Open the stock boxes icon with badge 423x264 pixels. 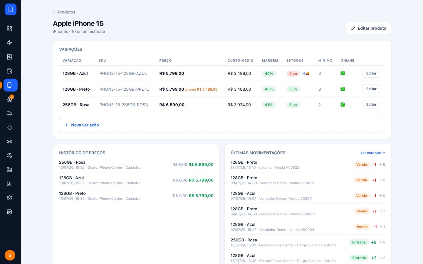pos(9,99)
